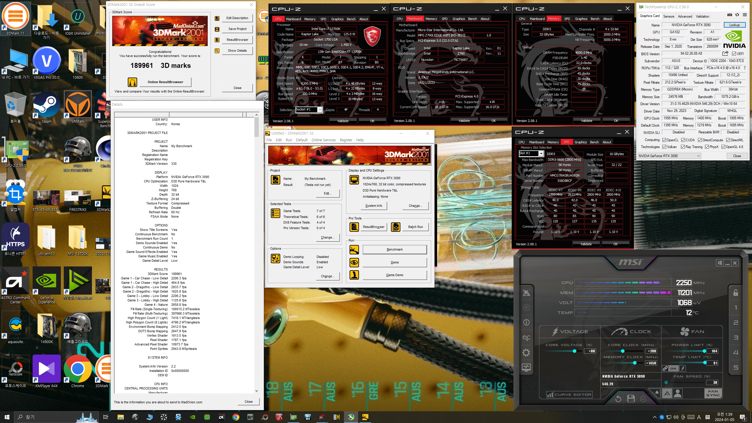
Task: Click the Save Project disk icon
Action: click(217, 29)
